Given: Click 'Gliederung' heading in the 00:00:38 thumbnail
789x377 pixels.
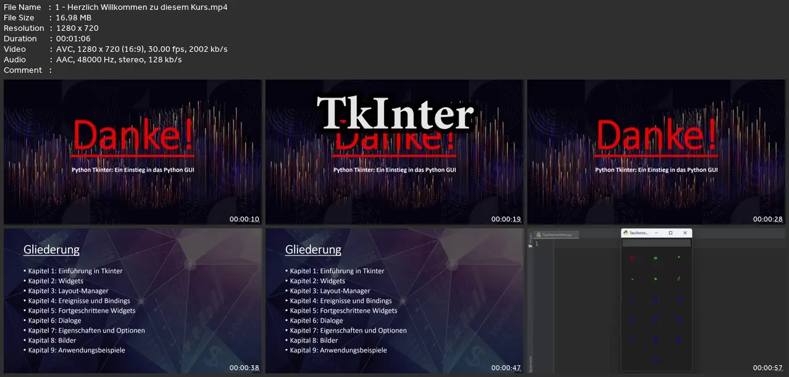Looking at the screenshot, I should click(x=52, y=250).
